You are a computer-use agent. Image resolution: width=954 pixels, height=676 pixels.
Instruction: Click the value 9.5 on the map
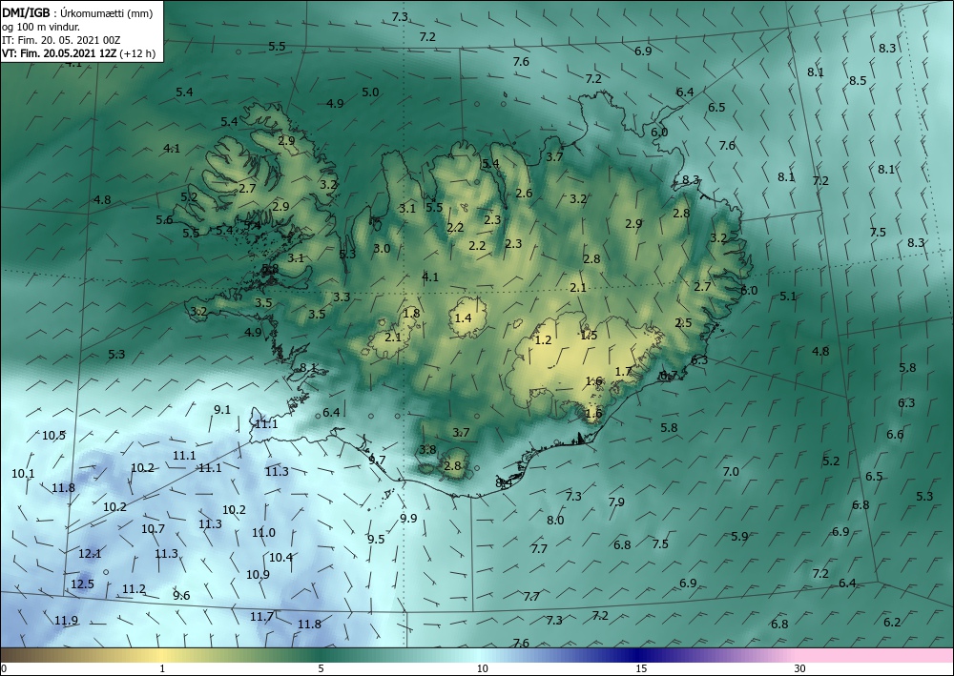click(x=376, y=539)
